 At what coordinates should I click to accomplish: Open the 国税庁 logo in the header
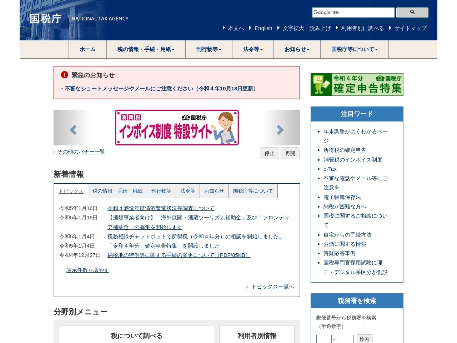(46, 19)
